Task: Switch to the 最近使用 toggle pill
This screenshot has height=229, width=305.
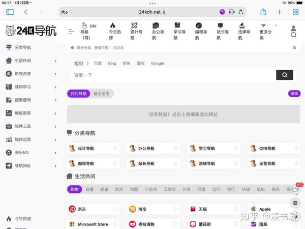Action: pos(102,94)
